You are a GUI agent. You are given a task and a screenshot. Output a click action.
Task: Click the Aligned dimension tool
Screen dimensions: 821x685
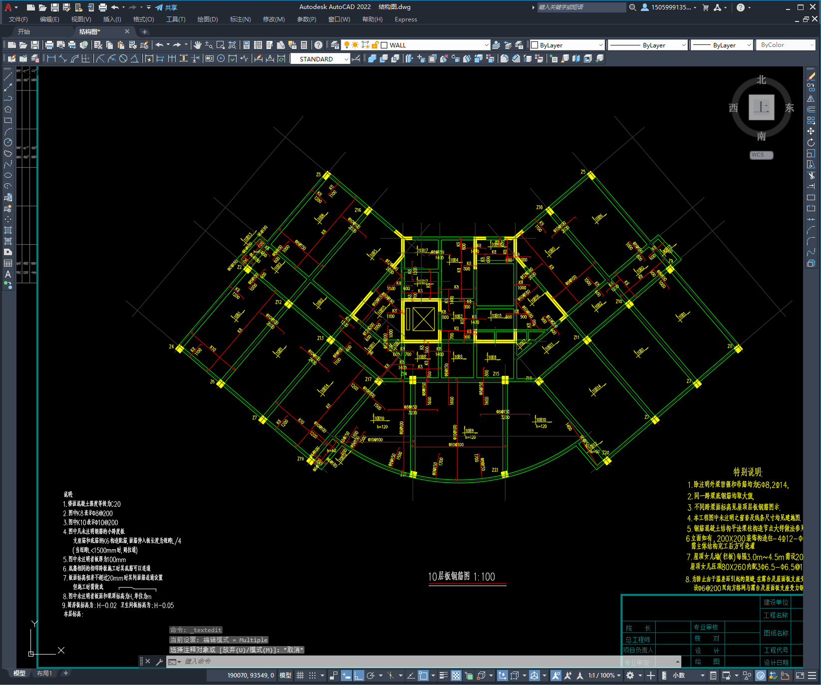tap(63, 58)
